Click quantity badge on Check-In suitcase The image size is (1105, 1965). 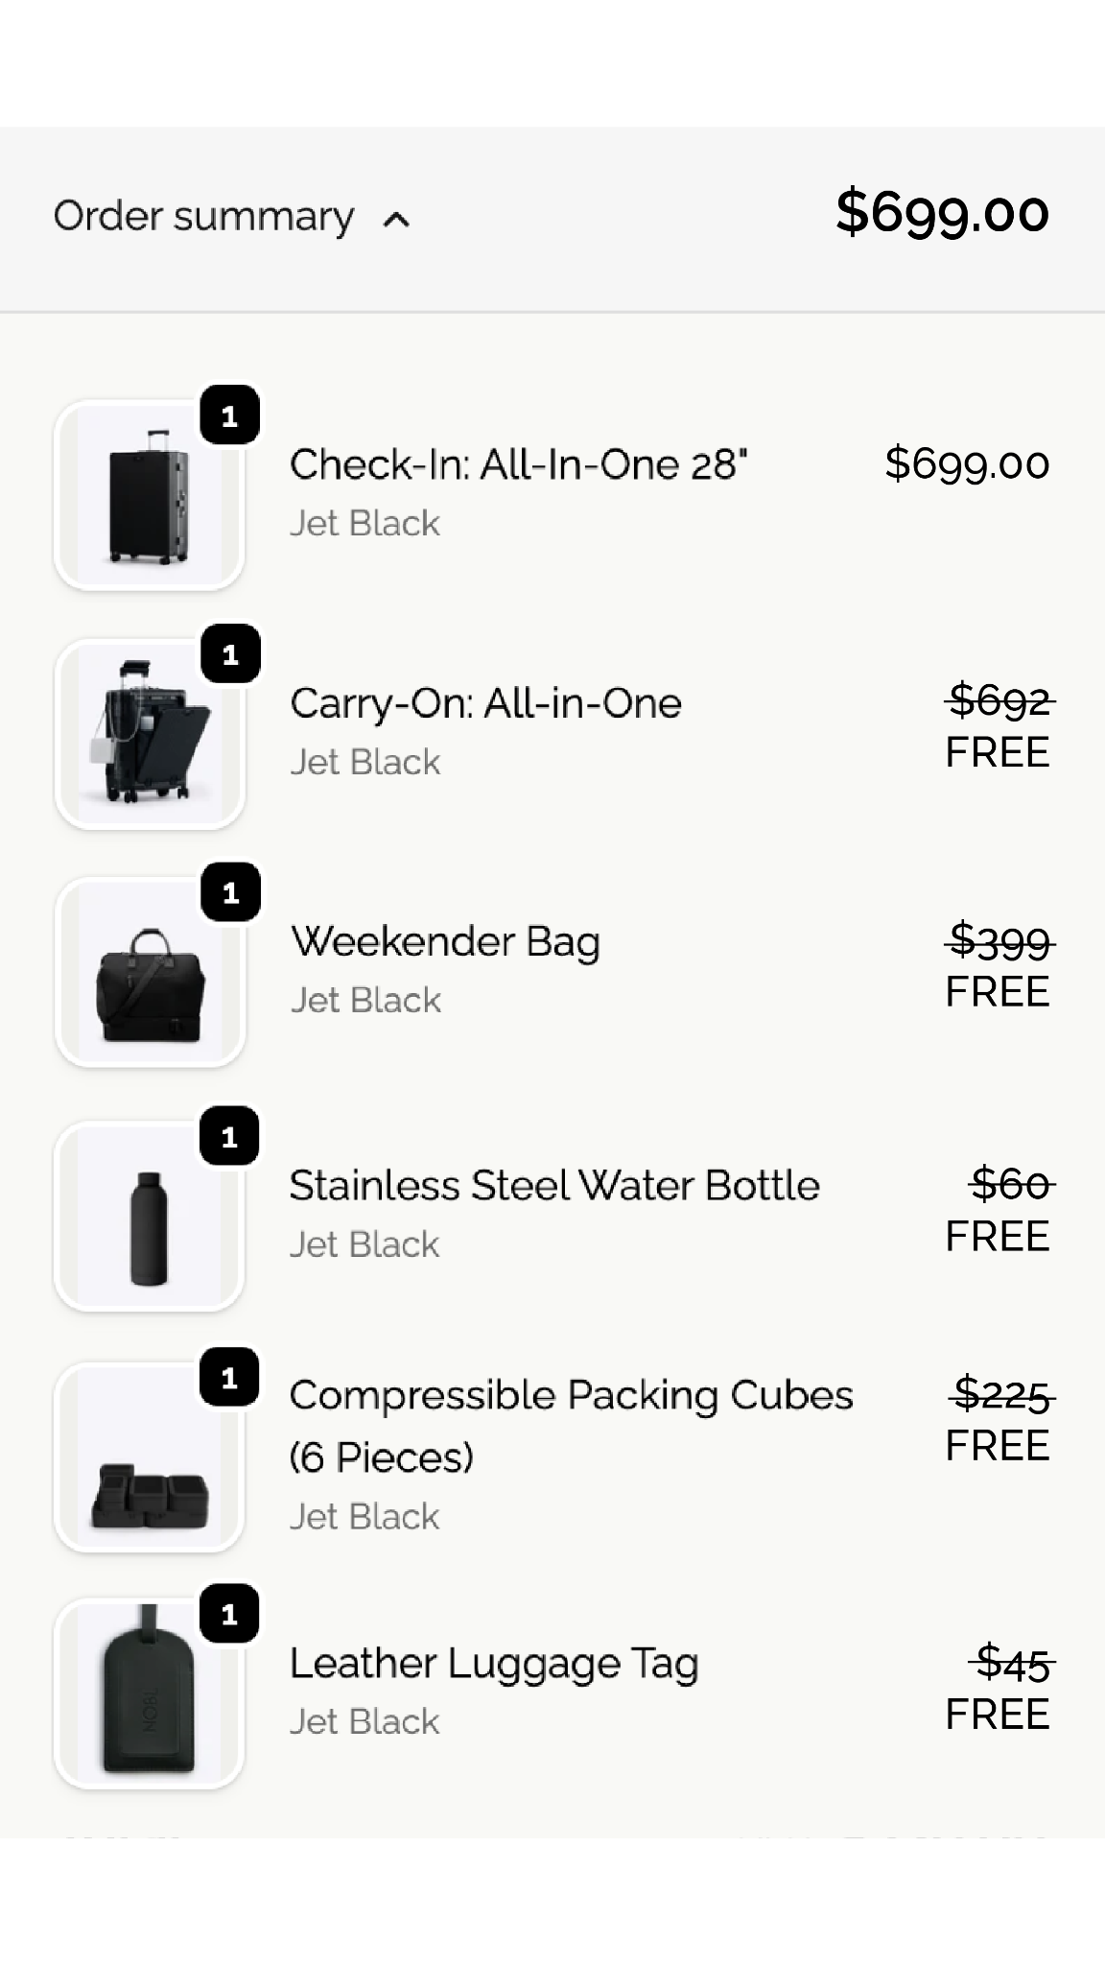point(229,416)
